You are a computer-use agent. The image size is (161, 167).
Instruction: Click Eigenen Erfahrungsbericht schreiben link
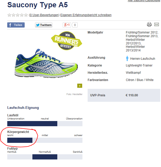coord(86,15)
